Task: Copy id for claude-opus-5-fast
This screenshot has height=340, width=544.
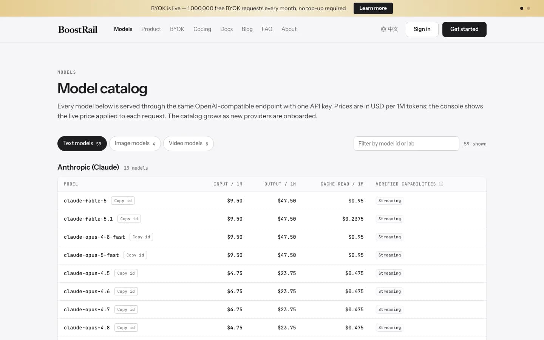Action: click(x=135, y=255)
